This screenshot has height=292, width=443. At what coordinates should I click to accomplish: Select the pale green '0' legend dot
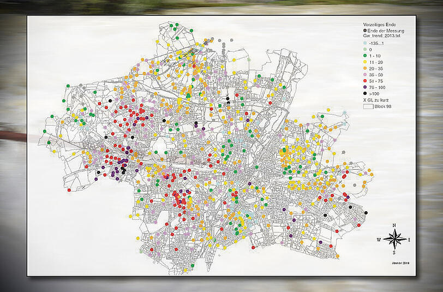click(x=366, y=50)
